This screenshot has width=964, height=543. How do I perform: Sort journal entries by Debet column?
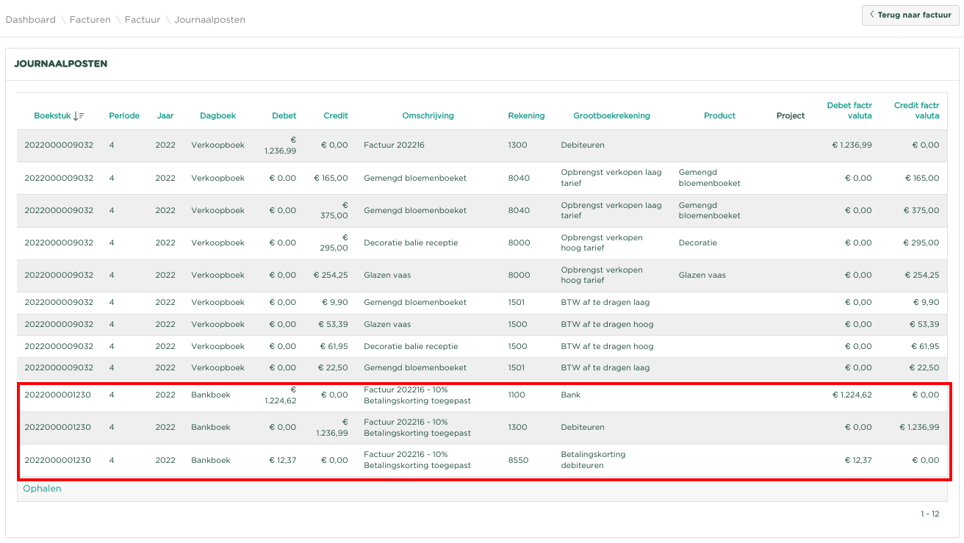coord(284,115)
